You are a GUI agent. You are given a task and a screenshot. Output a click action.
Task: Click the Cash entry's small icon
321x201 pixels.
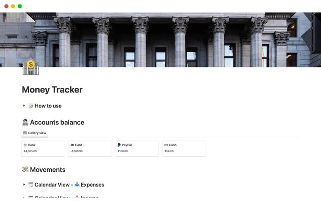(166, 145)
